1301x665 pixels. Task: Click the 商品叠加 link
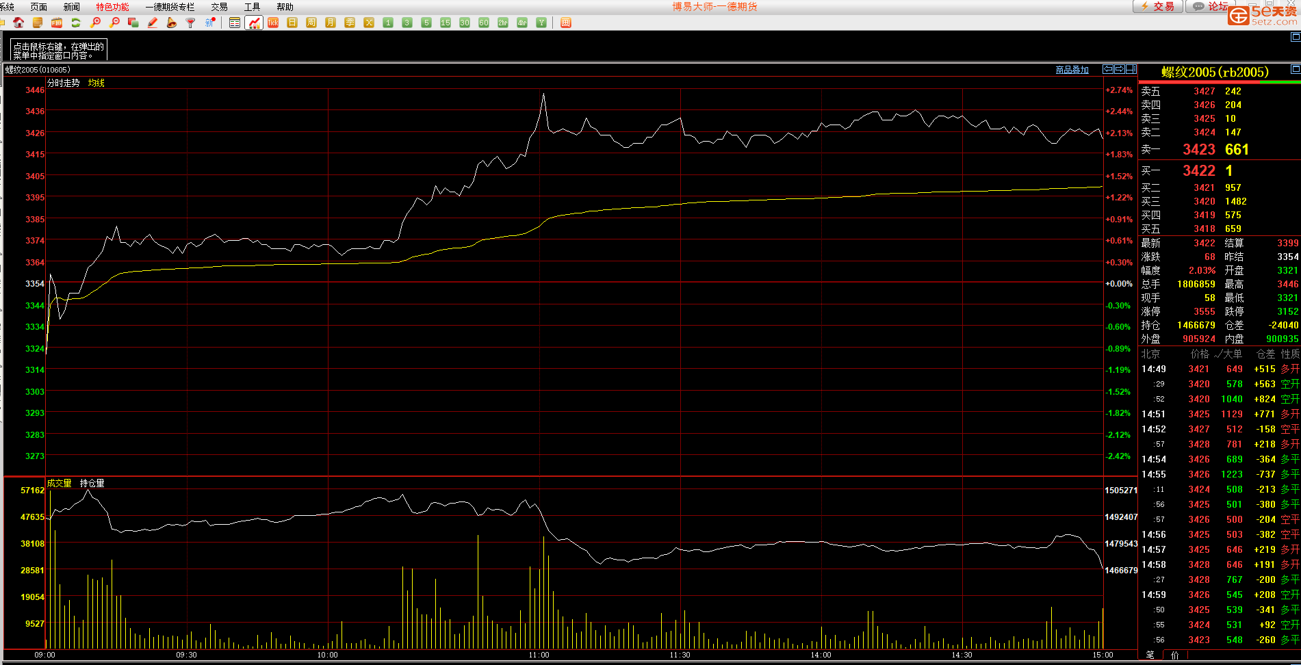[x=1072, y=70]
